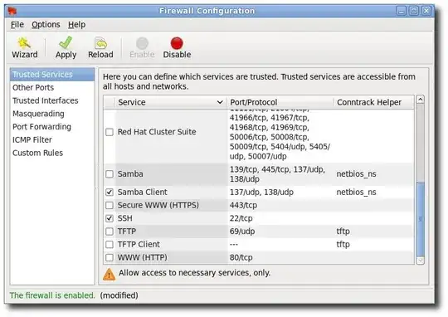Click the grayed Enable icon
The image size is (448, 317).
pyautogui.click(x=142, y=43)
